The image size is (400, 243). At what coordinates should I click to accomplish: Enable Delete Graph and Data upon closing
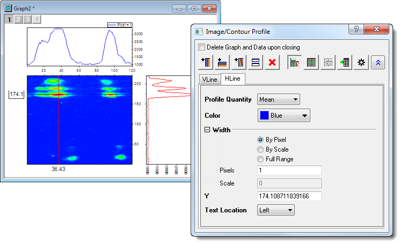pyautogui.click(x=202, y=47)
